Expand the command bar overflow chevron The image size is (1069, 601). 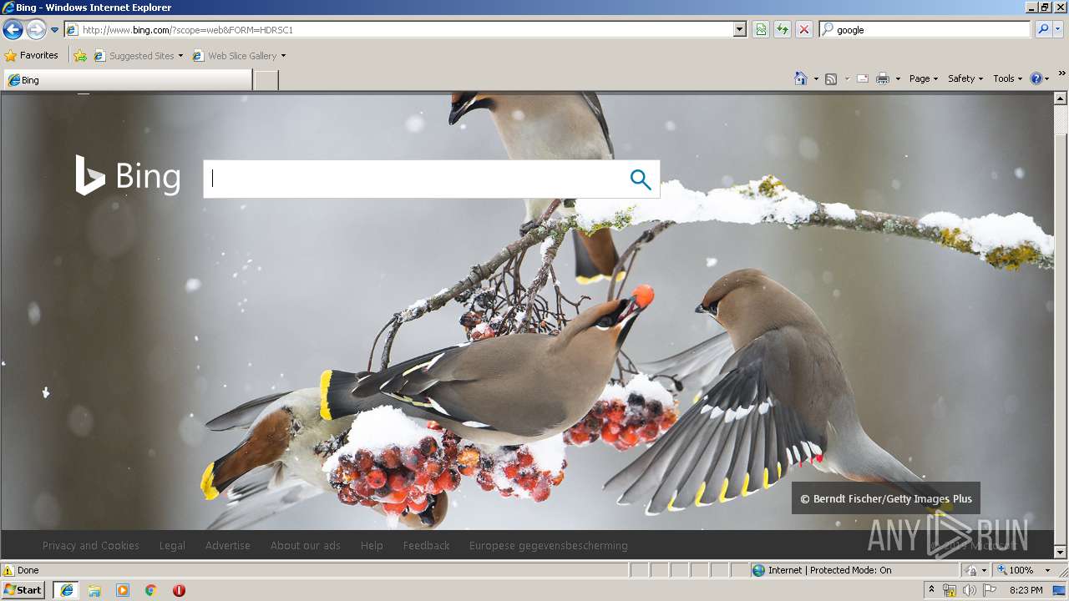[1062, 73]
